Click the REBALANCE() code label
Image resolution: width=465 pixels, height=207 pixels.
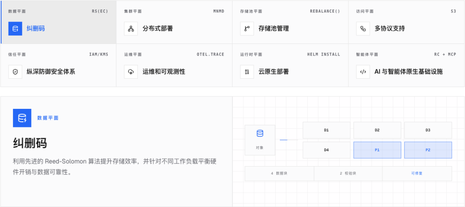click(325, 11)
